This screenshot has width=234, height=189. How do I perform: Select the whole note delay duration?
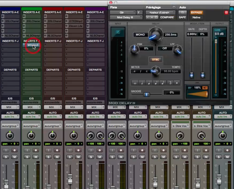tap(135, 83)
